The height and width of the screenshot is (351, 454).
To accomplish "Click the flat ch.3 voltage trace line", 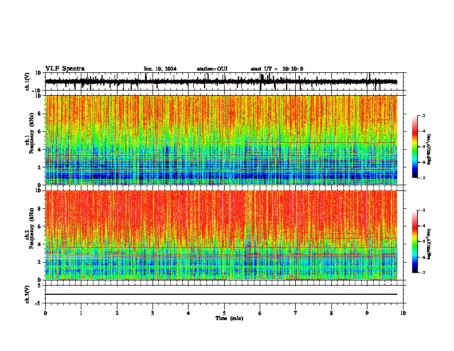I will tap(221, 294).
